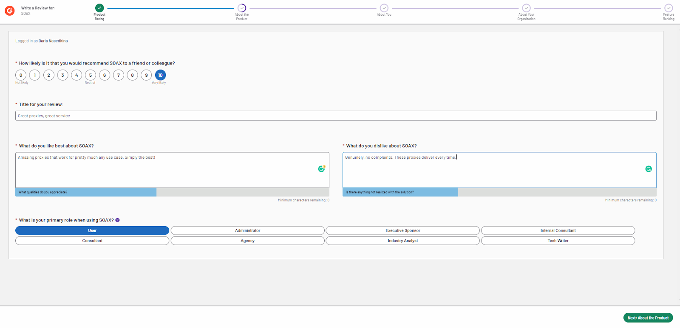Choose rating 8 for recommendation
This screenshot has width=680, height=328.
click(x=132, y=75)
